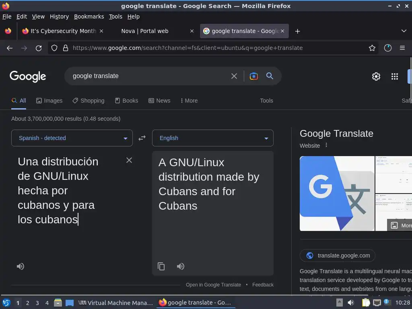Viewport: 412px width, 309px height.
Task: Listen to the Spanish source text
Action: [x=21, y=266]
